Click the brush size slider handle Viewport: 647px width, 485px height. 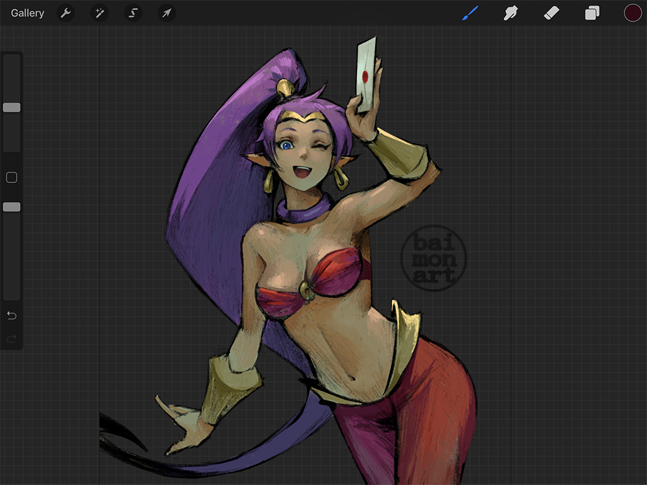(x=12, y=107)
